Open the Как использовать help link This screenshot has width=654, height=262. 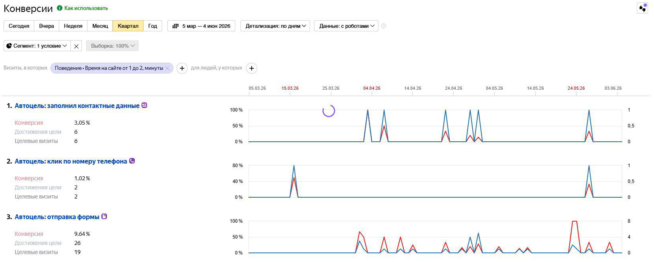tap(86, 8)
